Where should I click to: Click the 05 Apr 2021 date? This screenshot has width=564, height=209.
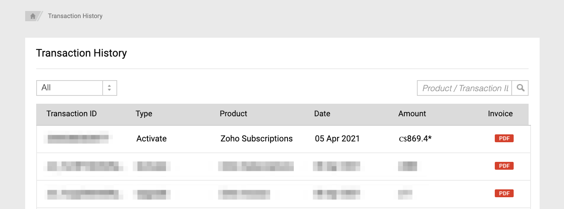[337, 139]
